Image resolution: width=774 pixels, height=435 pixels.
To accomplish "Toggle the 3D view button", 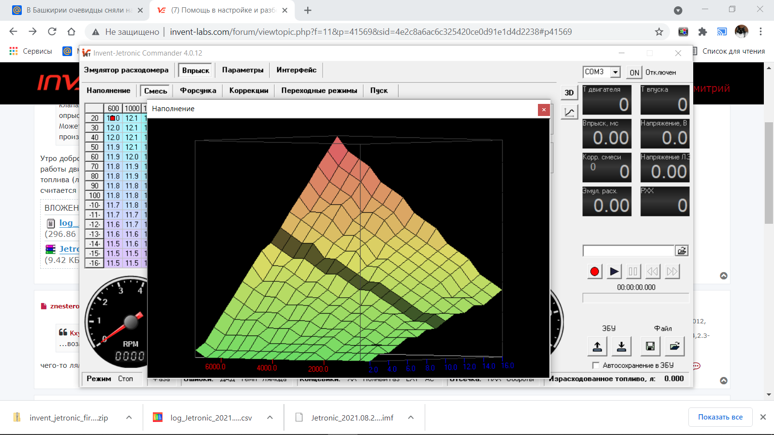I will [569, 92].
